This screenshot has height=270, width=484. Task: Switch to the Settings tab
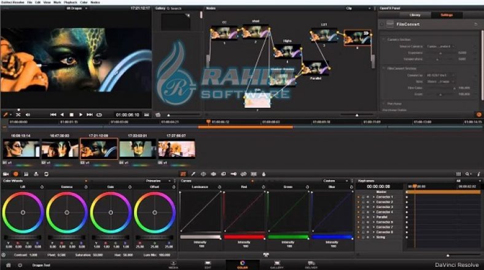point(447,15)
